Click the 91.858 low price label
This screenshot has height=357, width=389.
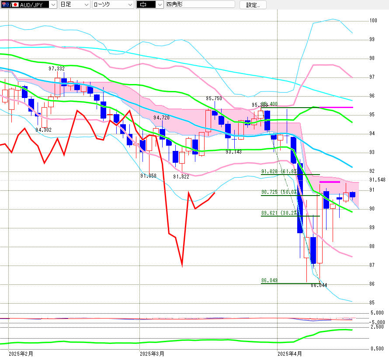(x=148, y=176)
